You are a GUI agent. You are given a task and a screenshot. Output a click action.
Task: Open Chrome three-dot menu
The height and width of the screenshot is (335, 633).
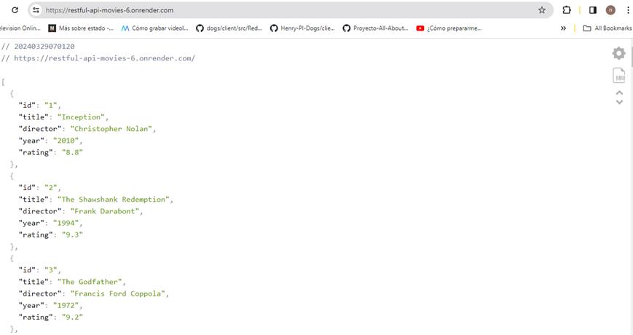[628, 10]
